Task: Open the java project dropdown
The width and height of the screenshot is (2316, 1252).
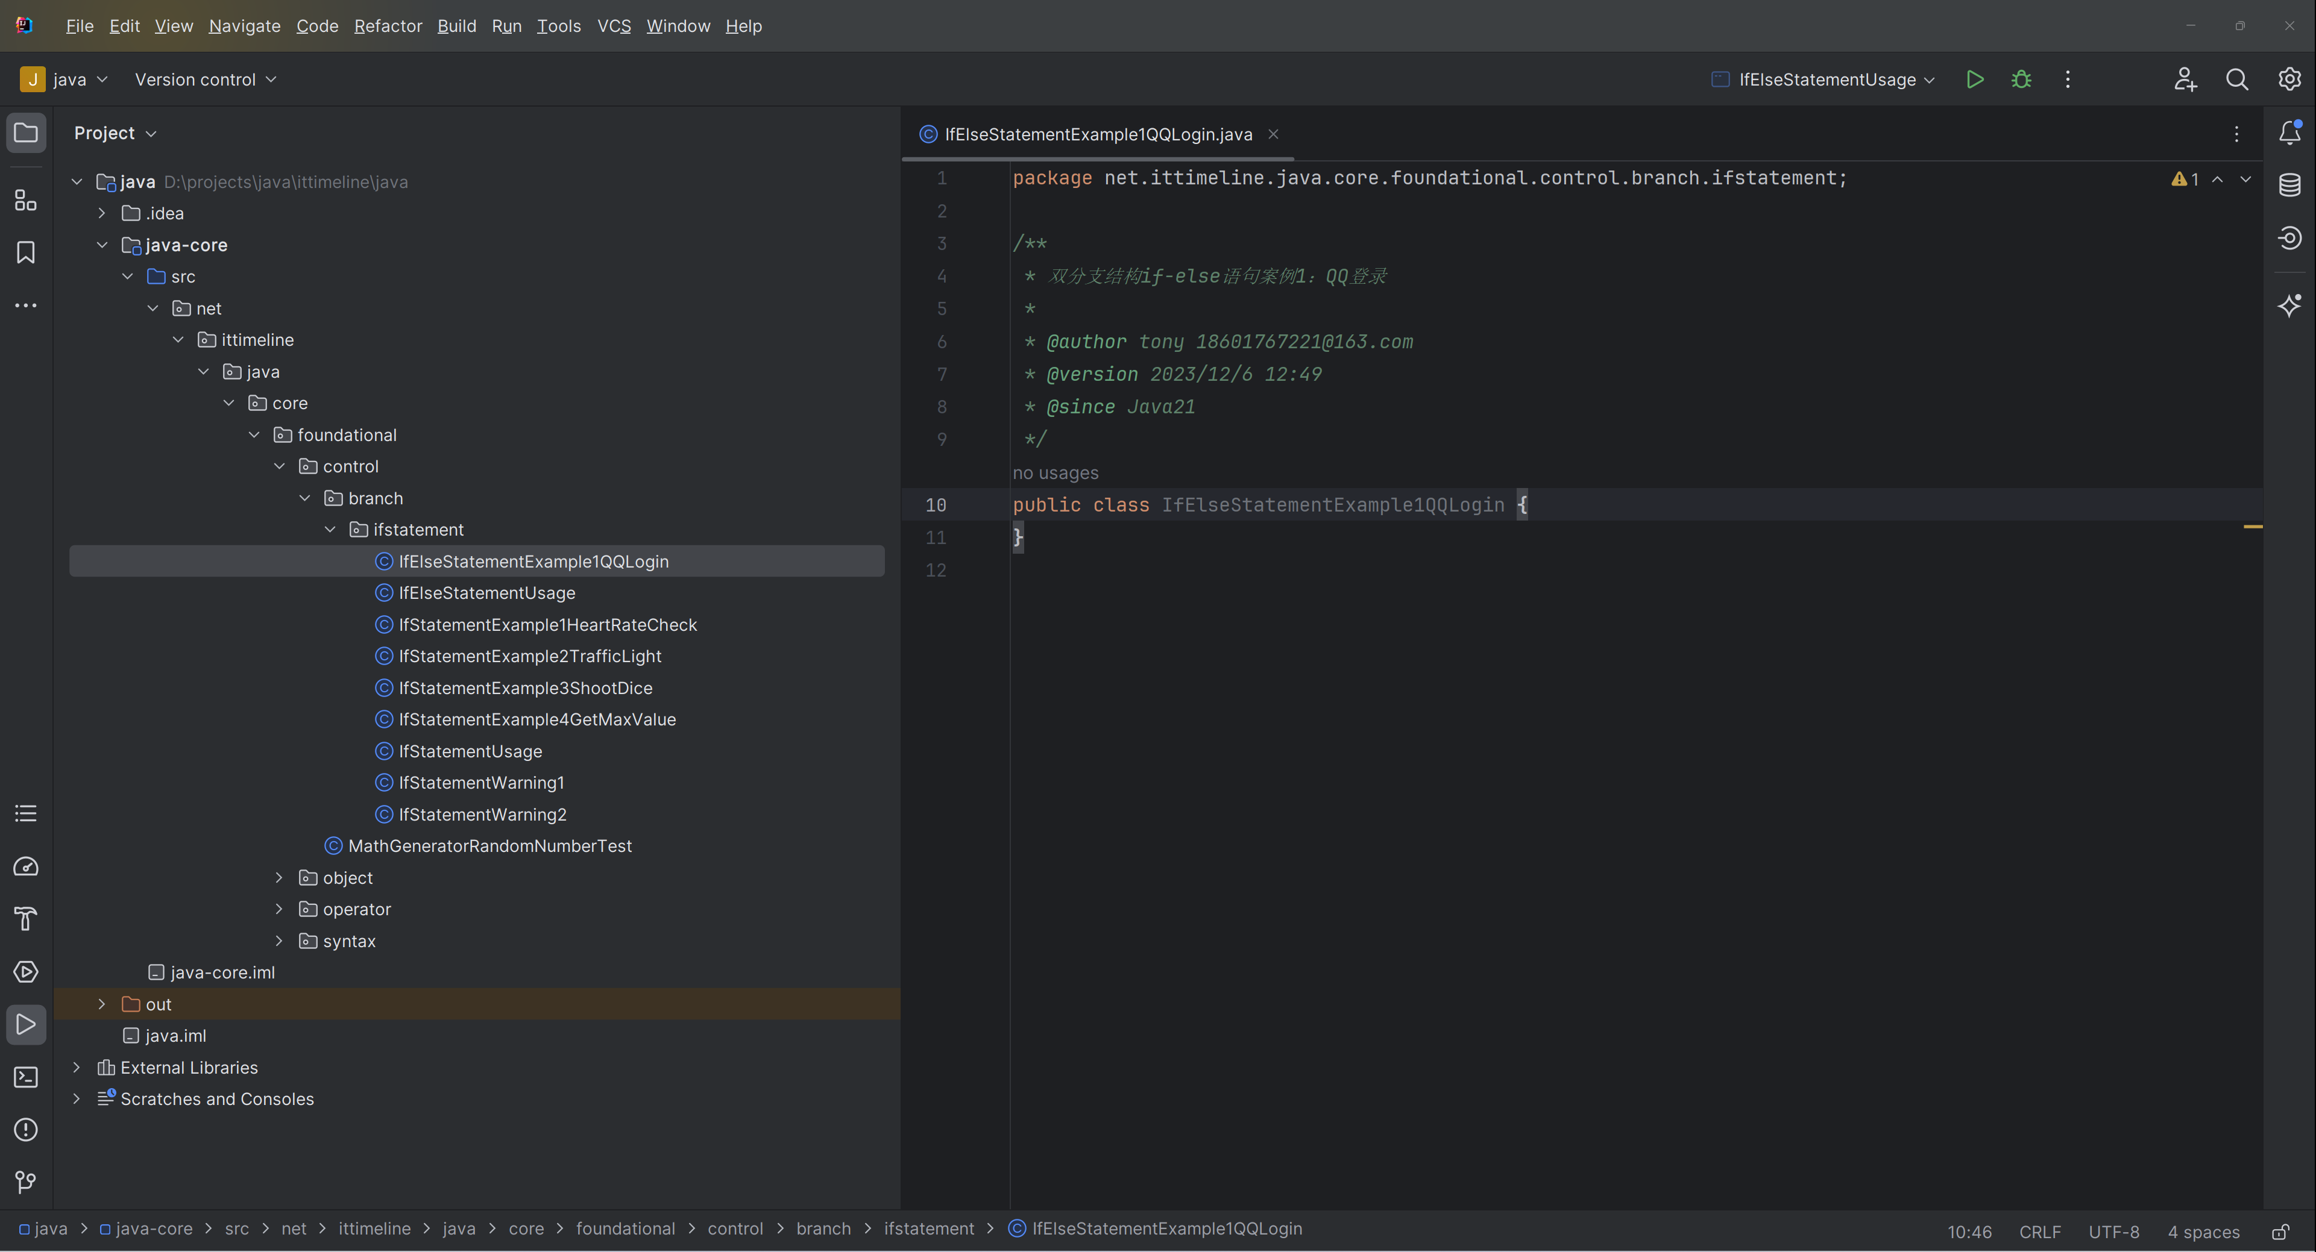Action: pos(64,79)
